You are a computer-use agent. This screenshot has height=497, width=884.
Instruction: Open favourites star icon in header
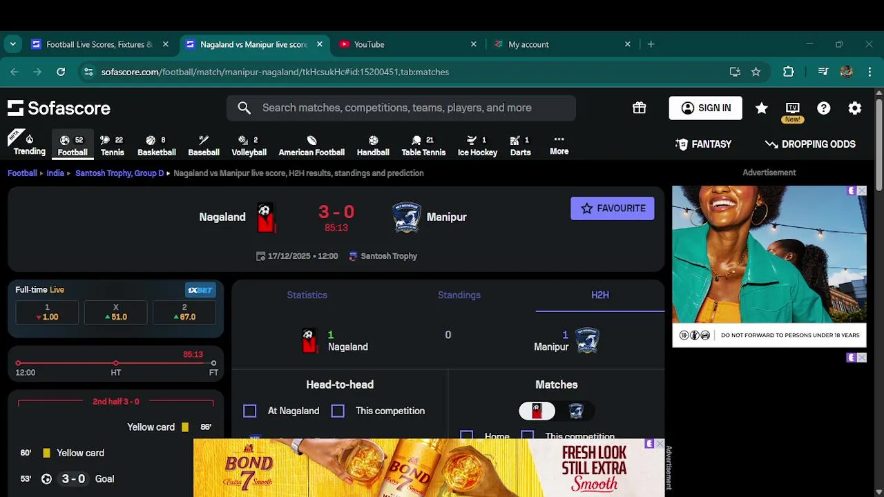coord(762,108)
